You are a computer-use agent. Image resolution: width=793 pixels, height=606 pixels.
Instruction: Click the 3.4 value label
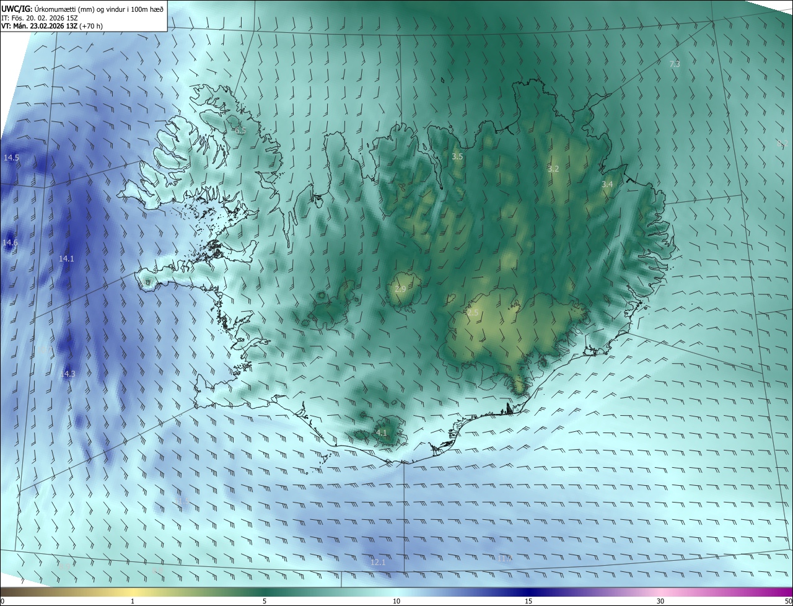coord(607,185)
